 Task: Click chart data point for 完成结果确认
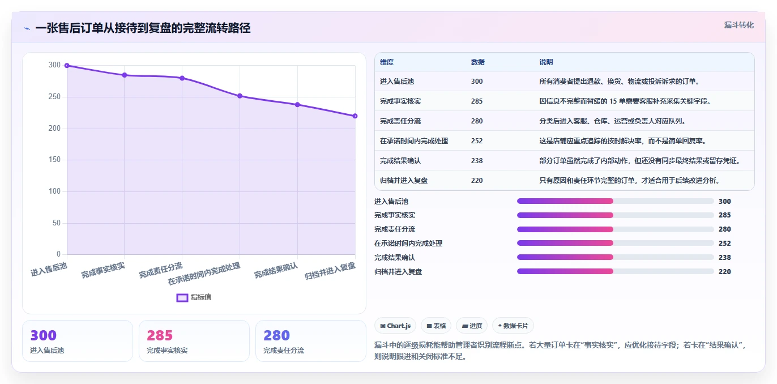point(297,104)
